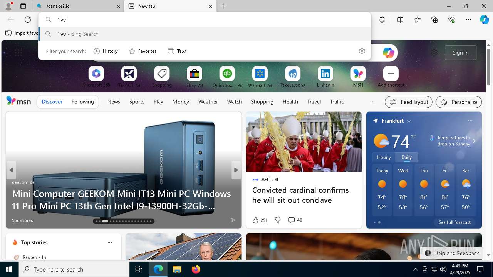
Task: Go to next carousel slide arrow
Action: click(236, 170)
